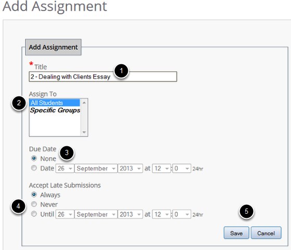Open the Due Date month dropdown showing September
Viewport: 291px width, 250px height.
click(96, 169)
